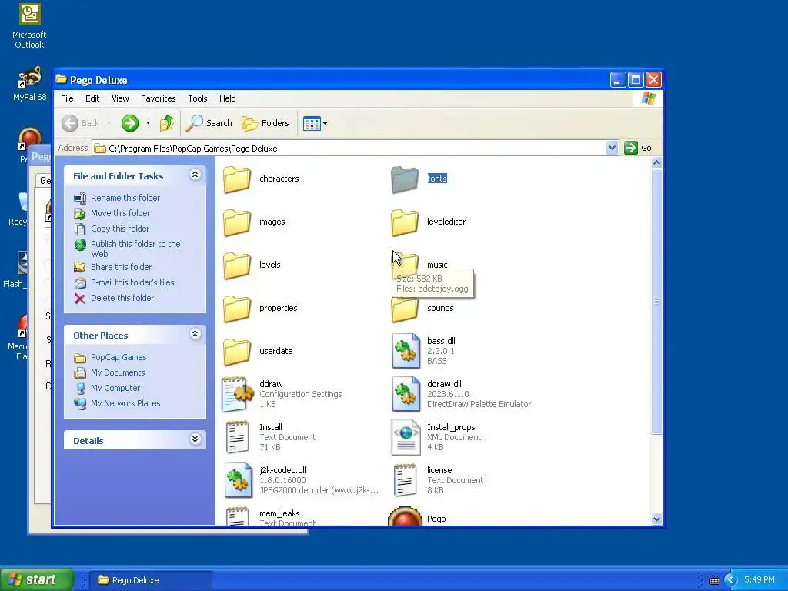Click Share this folder
This screenshot has height=591, width=788.
tap(121, 267)
